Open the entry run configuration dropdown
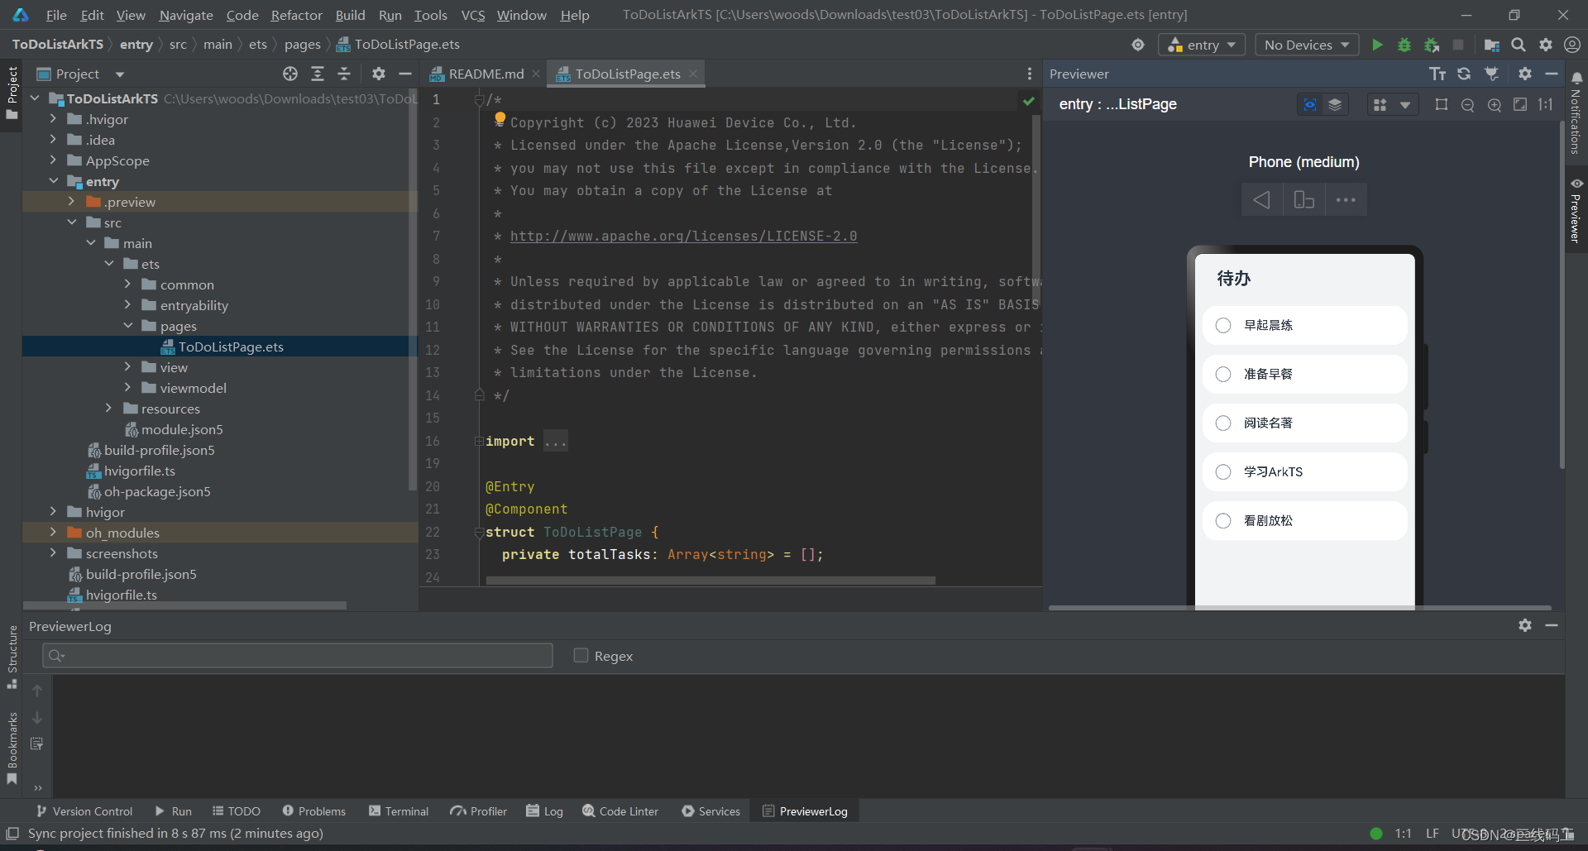 1202,45
